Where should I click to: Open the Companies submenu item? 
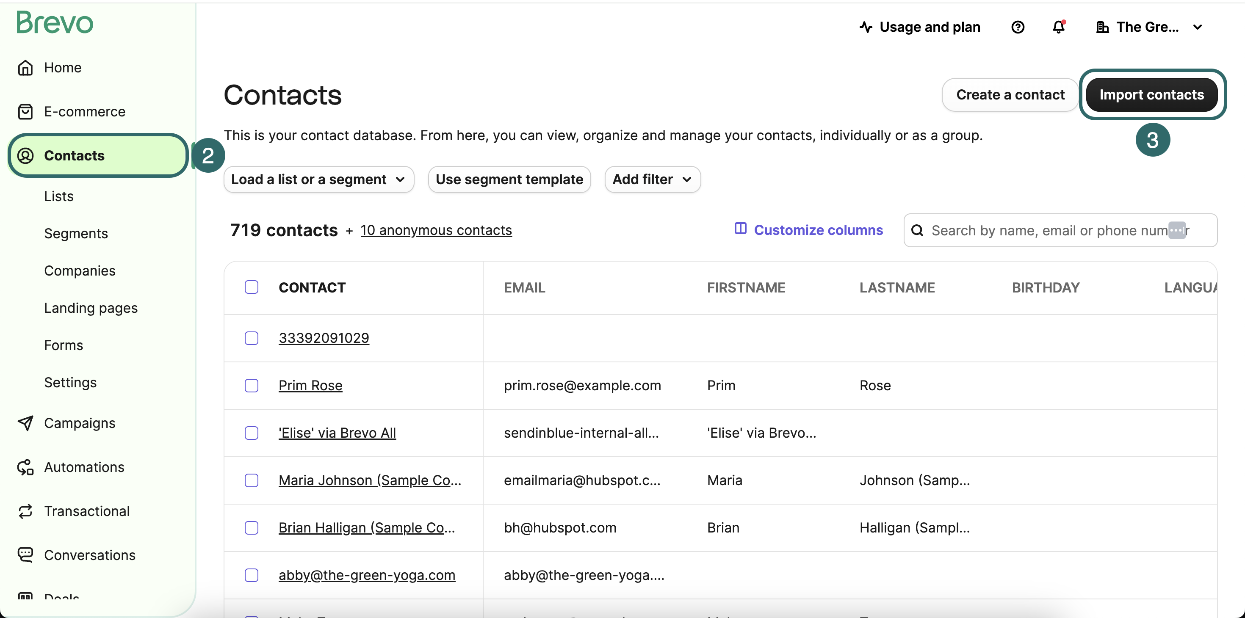pos(80,270)
